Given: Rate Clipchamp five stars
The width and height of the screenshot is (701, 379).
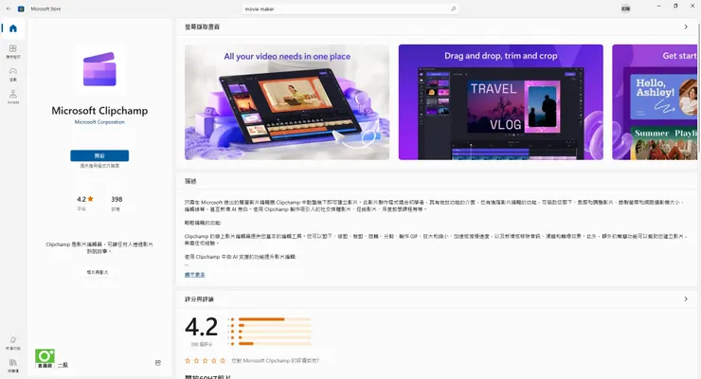Looking at the screenshot, I should point(223,360).
